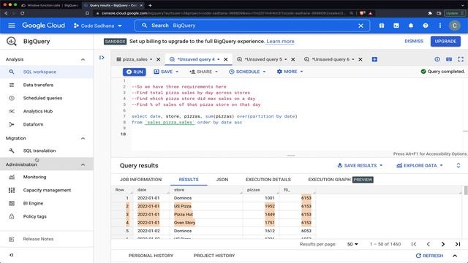Open EXECUTION DETAILS tab

pyautogui.click(x=268, y=180)
